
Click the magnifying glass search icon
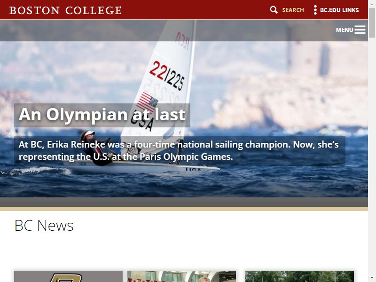274,10
